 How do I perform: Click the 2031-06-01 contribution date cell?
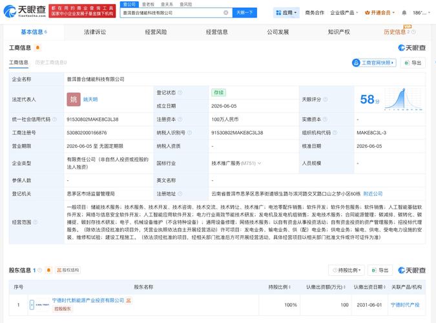pos(369,305)
